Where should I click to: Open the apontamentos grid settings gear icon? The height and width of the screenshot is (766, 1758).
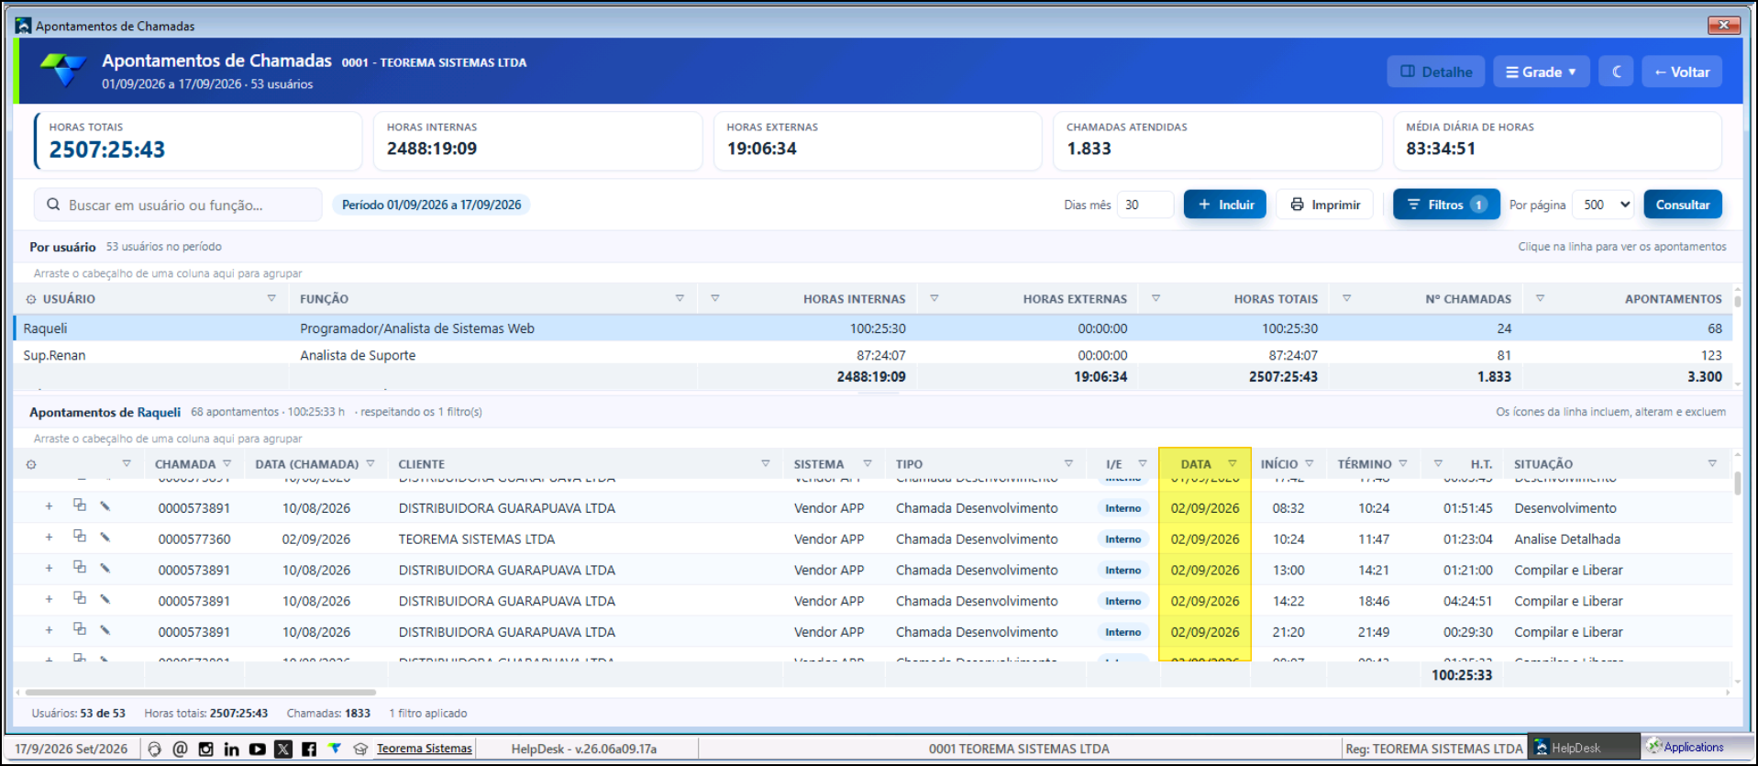31,464
